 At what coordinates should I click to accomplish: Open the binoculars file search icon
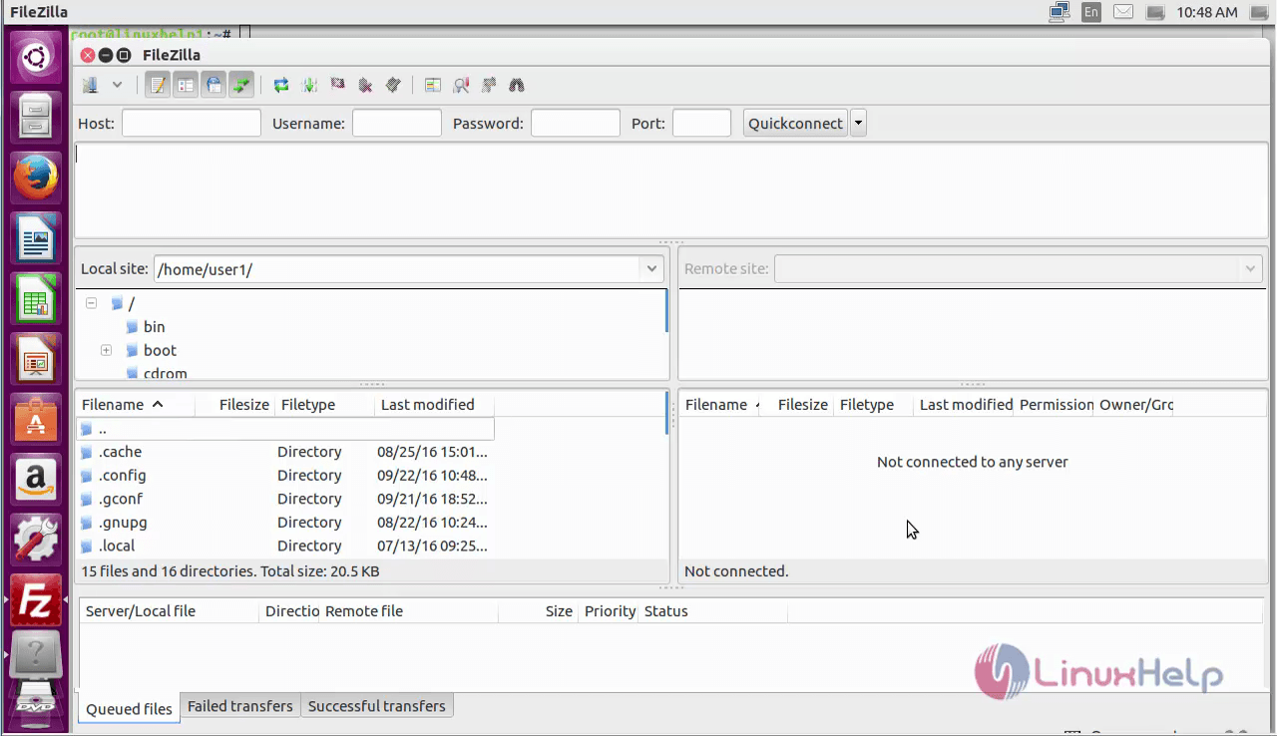pos(516,85)
